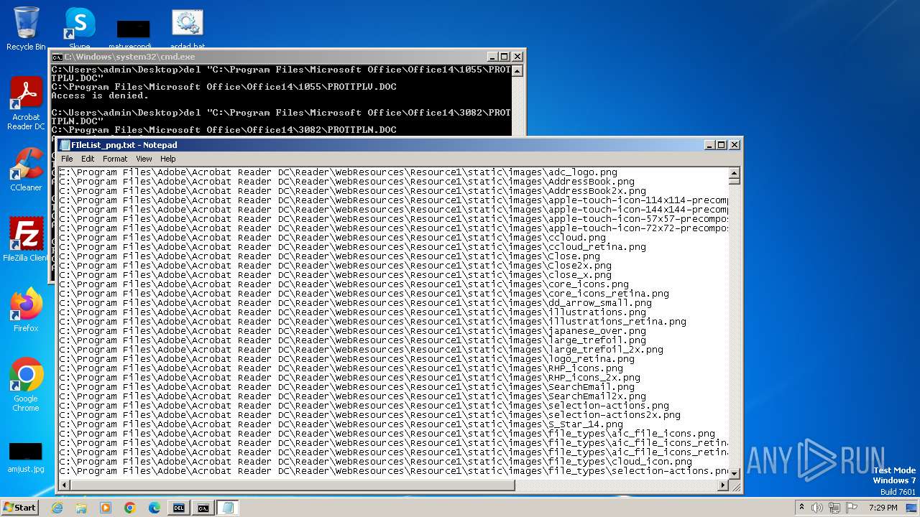The image size is (920, 517).
Task: Open Notepad's File menu
Action: pos(67,159)
